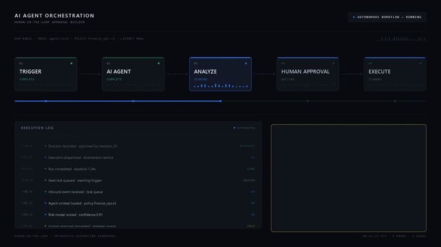Click the progress track marker below EXECUTE
The height and width of the screenshot is (247, 441).
[395, 101]
